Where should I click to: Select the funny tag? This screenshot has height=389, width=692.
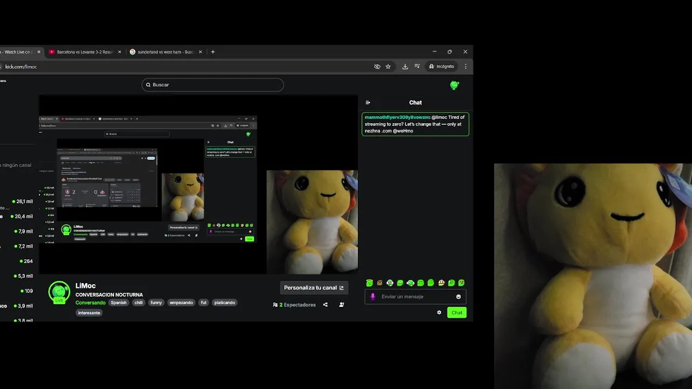[x=156, y=303]
